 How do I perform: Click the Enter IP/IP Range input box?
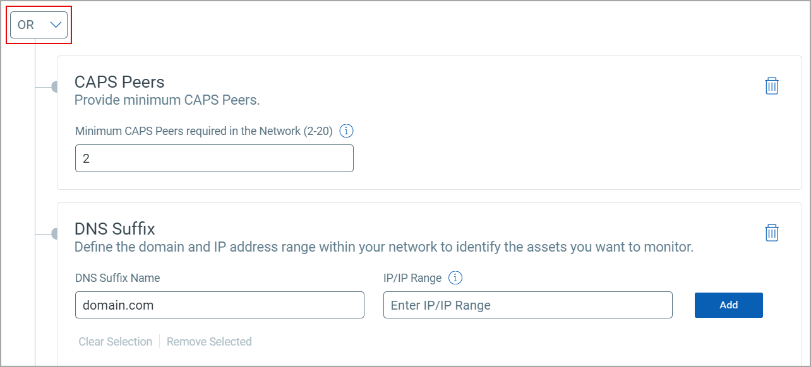527,305
